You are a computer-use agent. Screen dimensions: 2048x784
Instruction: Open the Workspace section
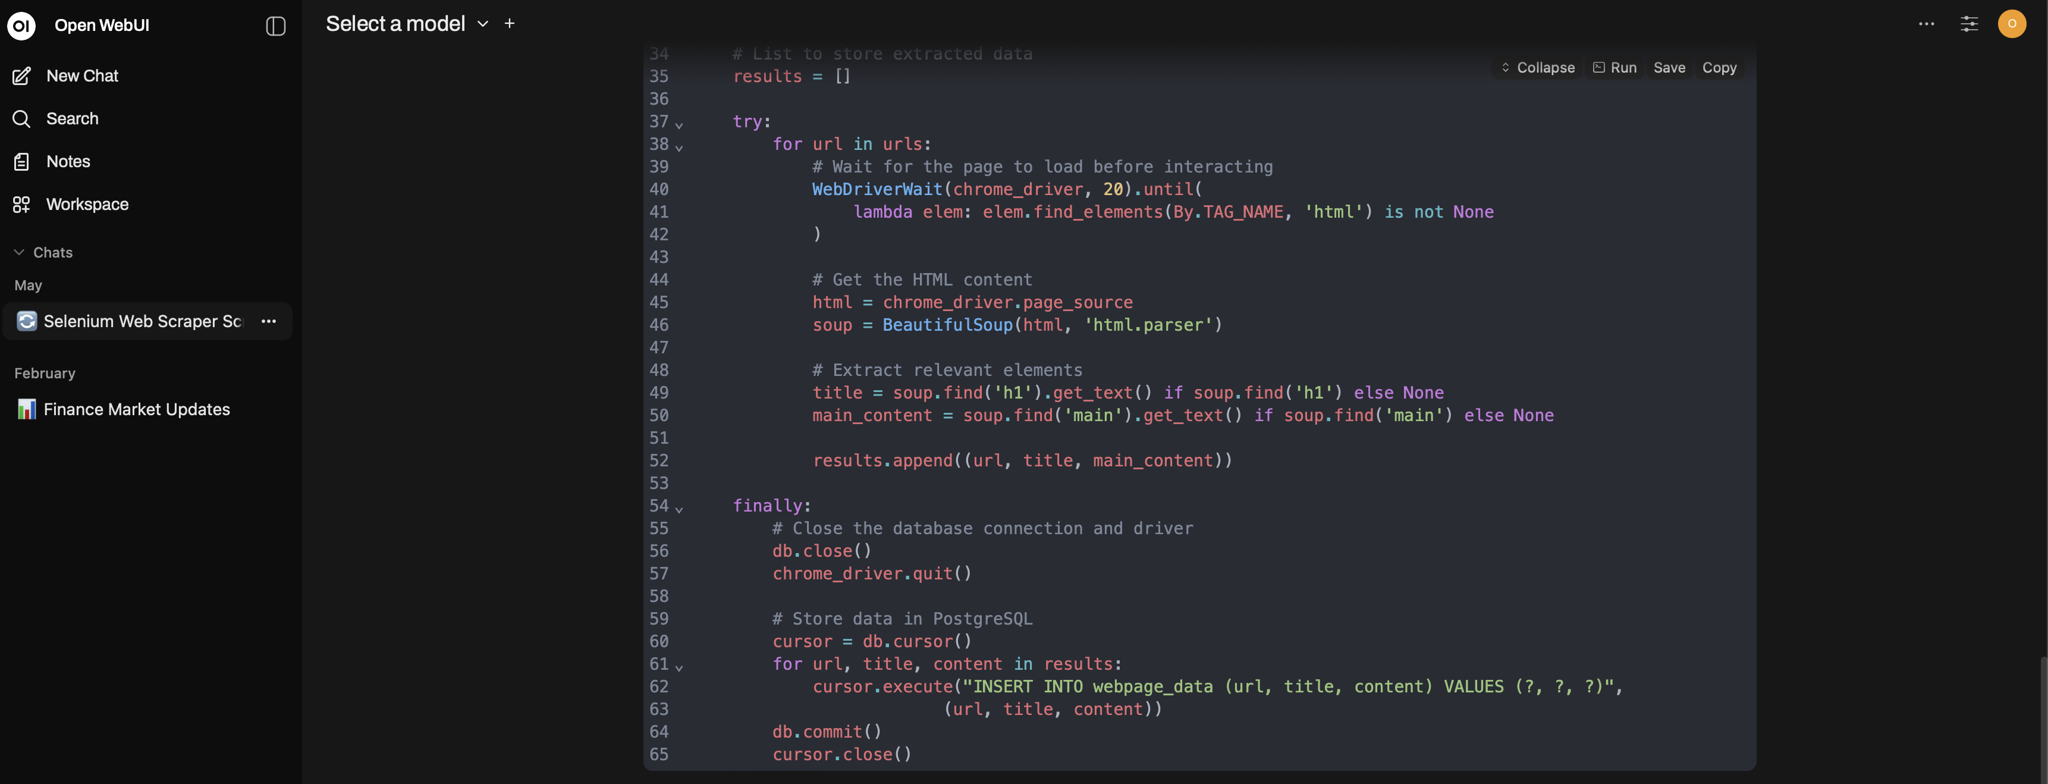[x=21, y=205]
